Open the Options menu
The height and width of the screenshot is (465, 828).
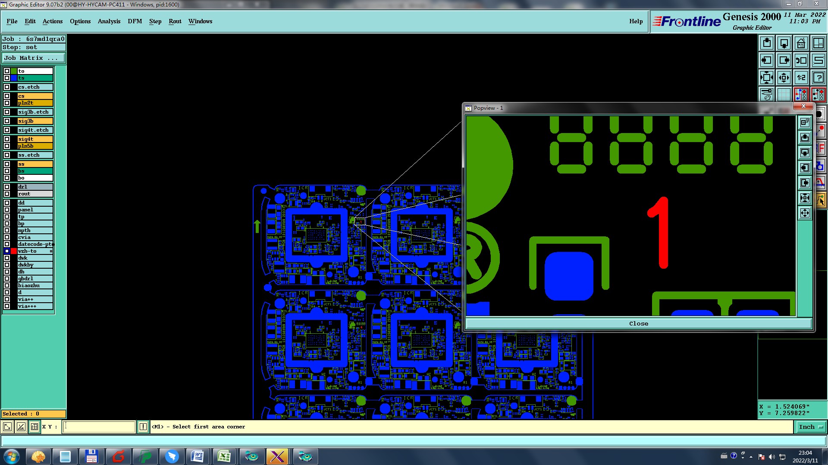point(80,21)
